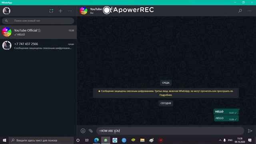This screenshot has width=256, height=144.
Task: Open the taskbar clock and date
Action: coord(240,140)
